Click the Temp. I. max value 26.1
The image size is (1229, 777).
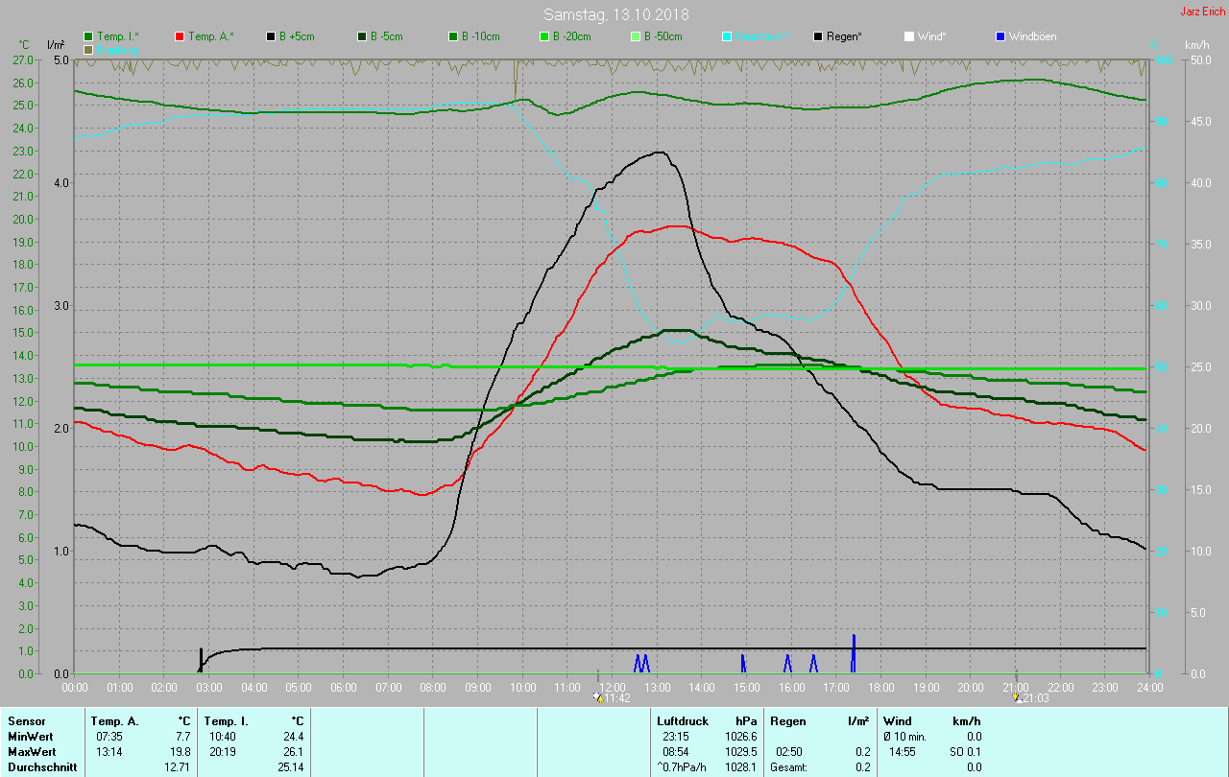[x=294, y=752]
